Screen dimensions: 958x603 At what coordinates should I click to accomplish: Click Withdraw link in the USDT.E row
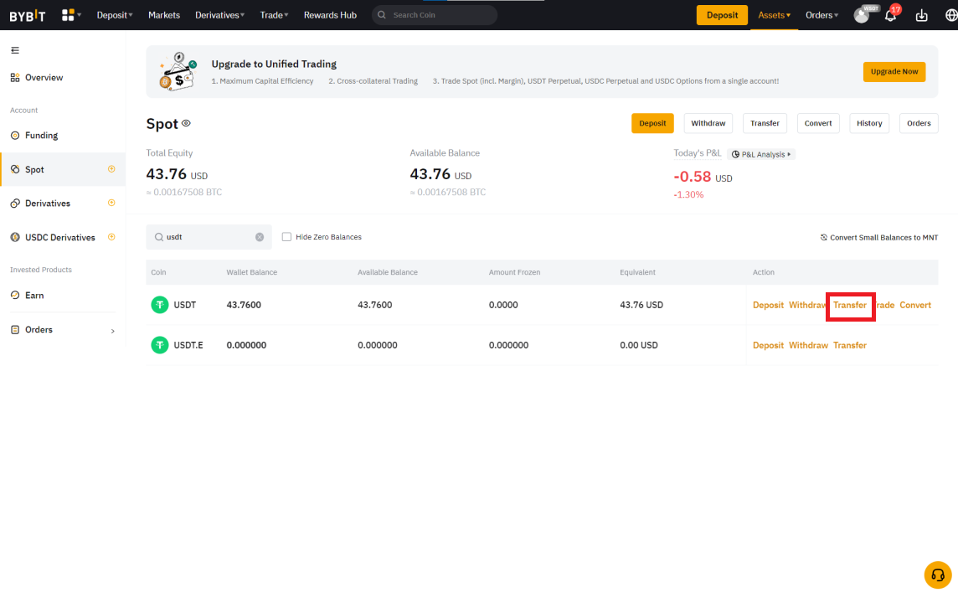pos(808,345)
